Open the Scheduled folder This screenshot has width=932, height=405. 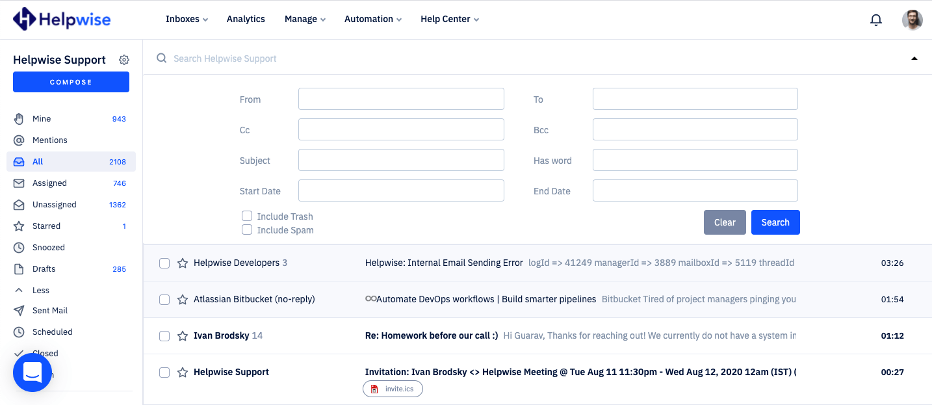click(71, 332)
